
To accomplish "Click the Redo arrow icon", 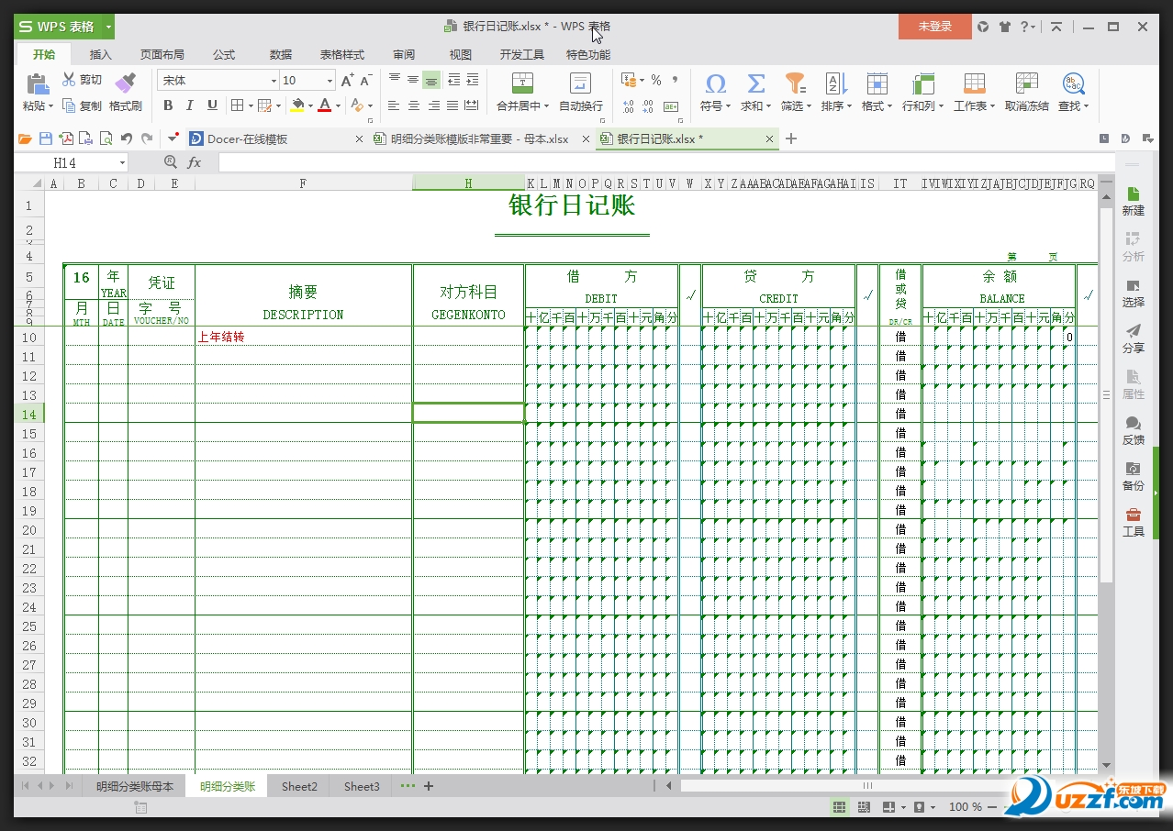I will coord(147,139).
